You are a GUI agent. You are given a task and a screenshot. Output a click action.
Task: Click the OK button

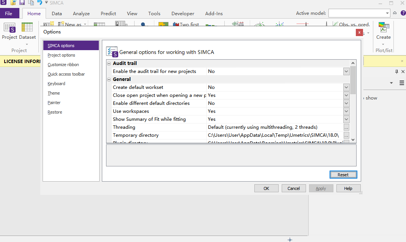tap(266, 188)
